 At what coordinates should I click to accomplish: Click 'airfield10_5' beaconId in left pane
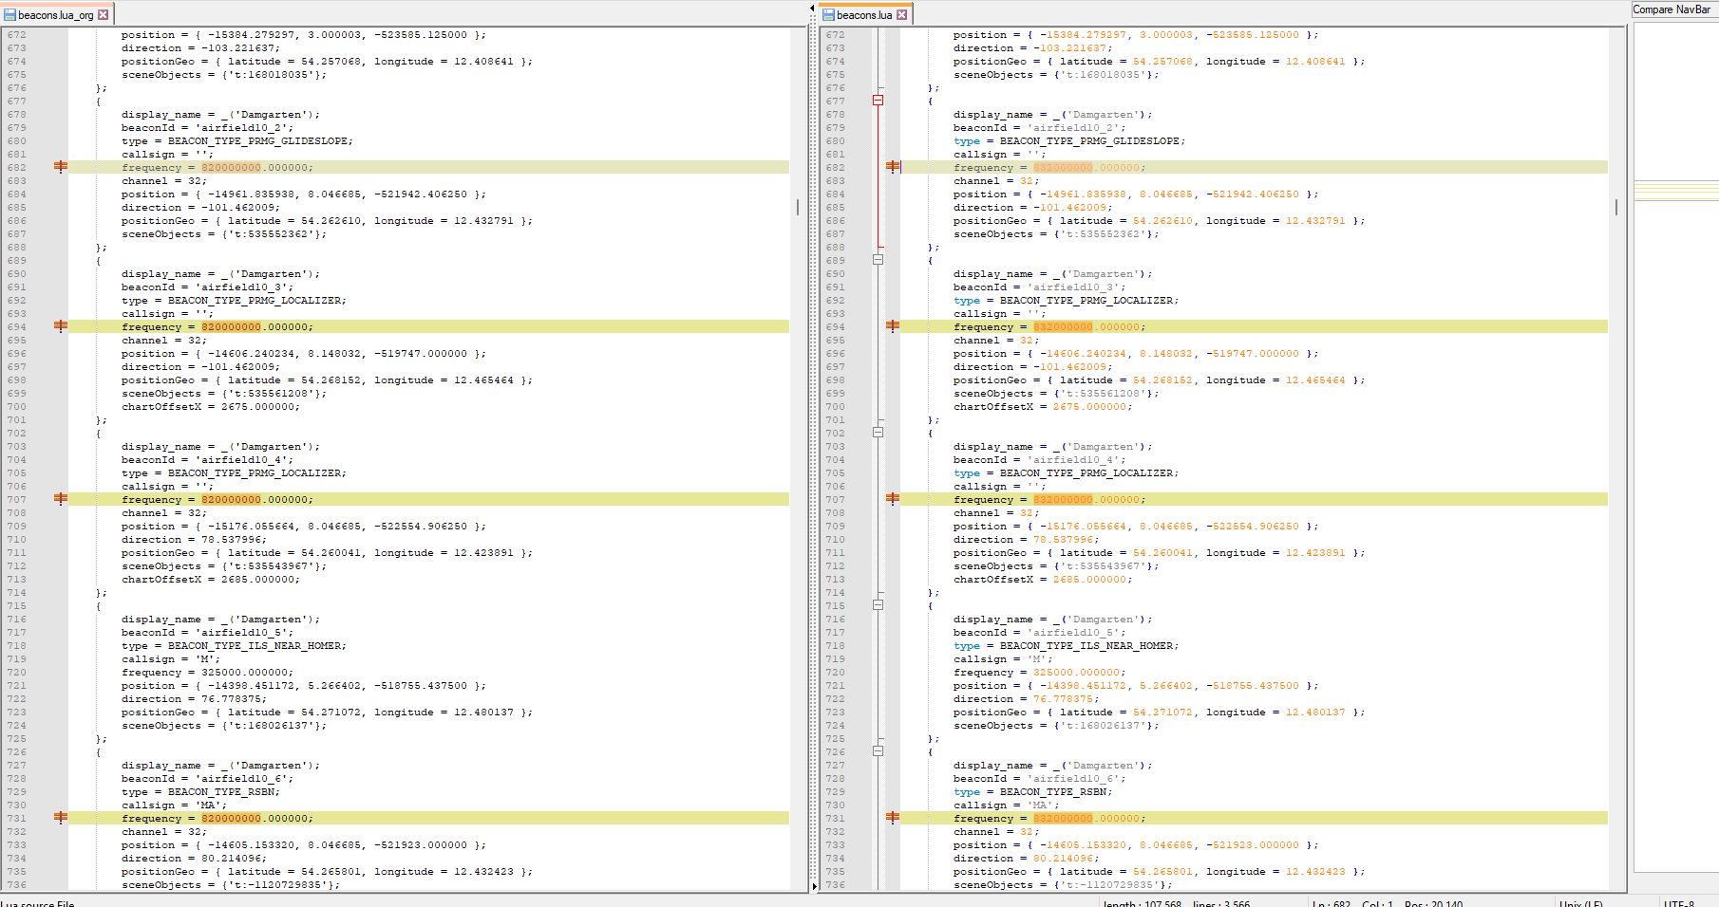[241, 632]
